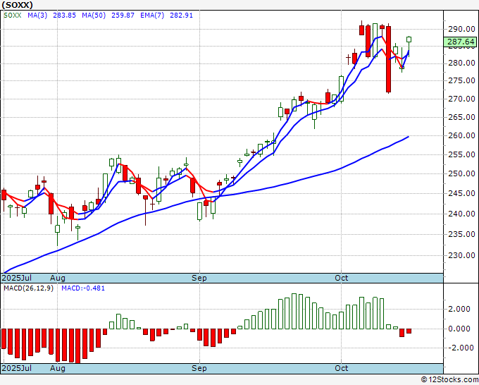
Task: Click the green SOXX legend label
Action: (x=13, y=16)
